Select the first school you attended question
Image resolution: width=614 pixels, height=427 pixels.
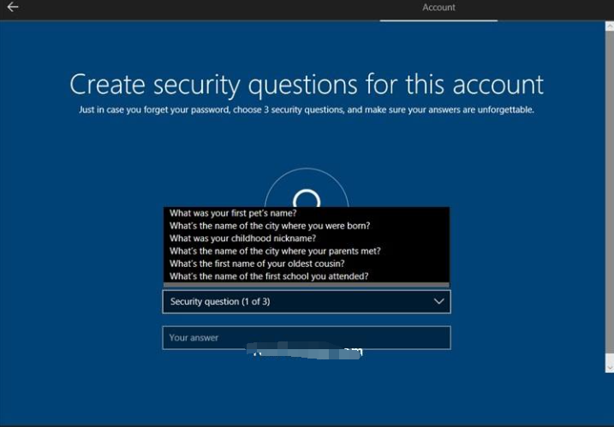click(x=269, y=276)
